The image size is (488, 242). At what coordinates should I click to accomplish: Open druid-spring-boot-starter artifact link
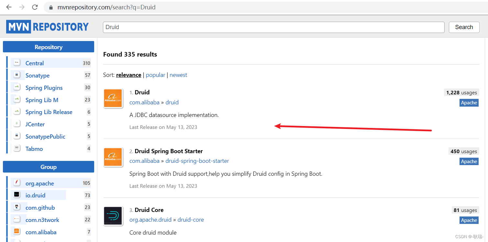(197, 161)
